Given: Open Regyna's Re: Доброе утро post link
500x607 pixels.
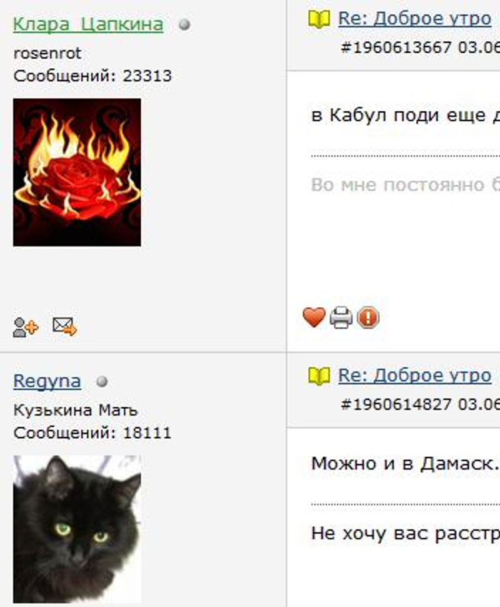Looking at the screenshot, I should [414, 375].
